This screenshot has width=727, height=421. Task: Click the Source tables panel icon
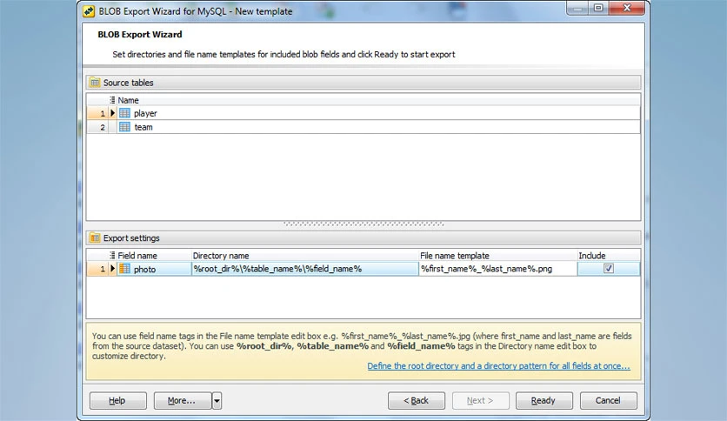(x=95, y=83)
